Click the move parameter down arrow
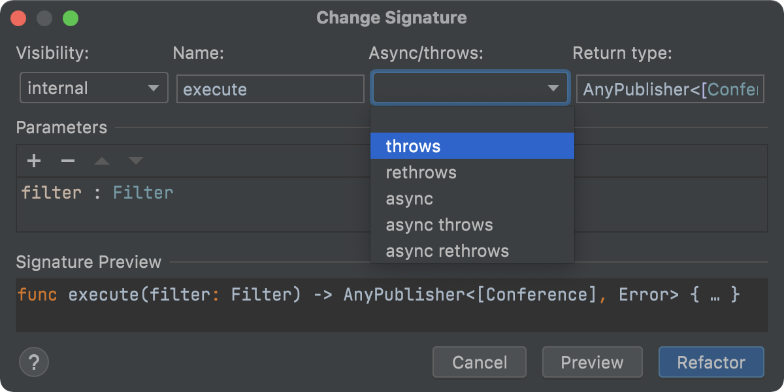Image resolution: width=784 pixels, height=392 pixels. pyautogui.click(x=135, y=161)
